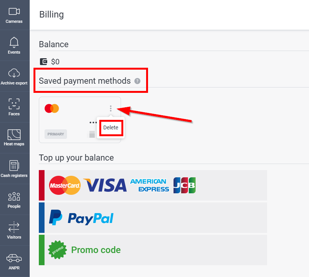This screenshot has width=309, height=277.
Task: Select the Promo code option
Action: [x=153, y=250]
